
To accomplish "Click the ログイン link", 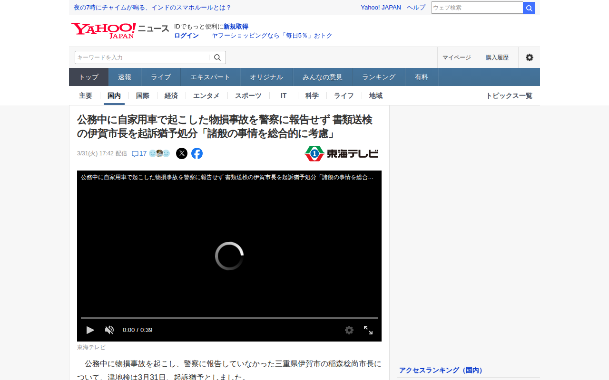I will (x=187, y=36).
